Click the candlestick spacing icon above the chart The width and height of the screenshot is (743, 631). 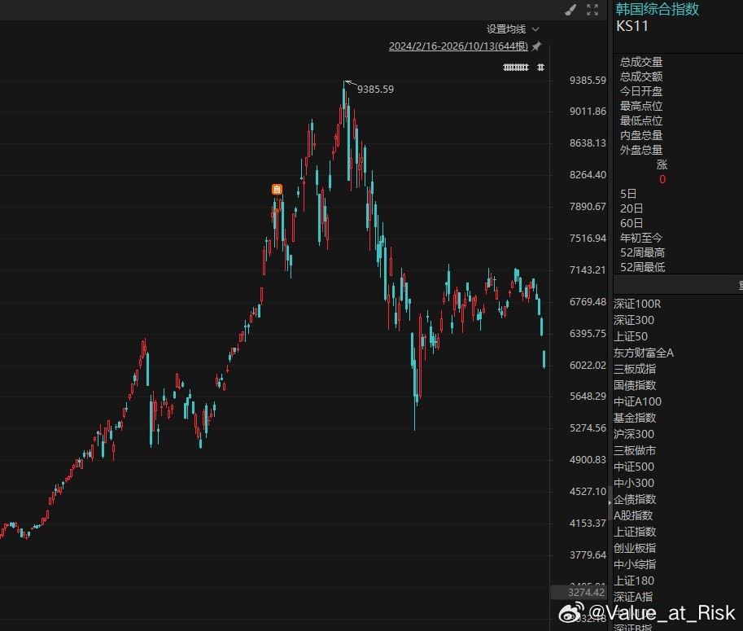[516, 68]
